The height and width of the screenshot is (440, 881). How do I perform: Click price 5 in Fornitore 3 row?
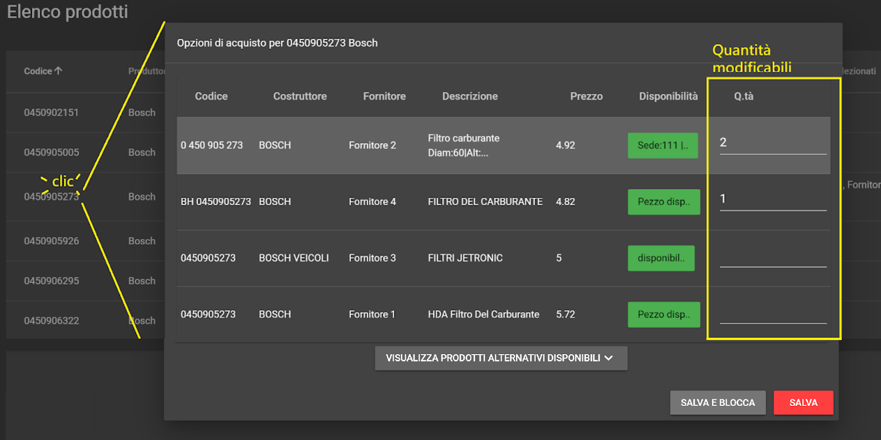pyautogui.click(x=559, y=258)
